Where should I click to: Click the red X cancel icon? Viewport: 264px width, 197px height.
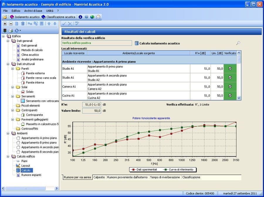coord(70,23)
